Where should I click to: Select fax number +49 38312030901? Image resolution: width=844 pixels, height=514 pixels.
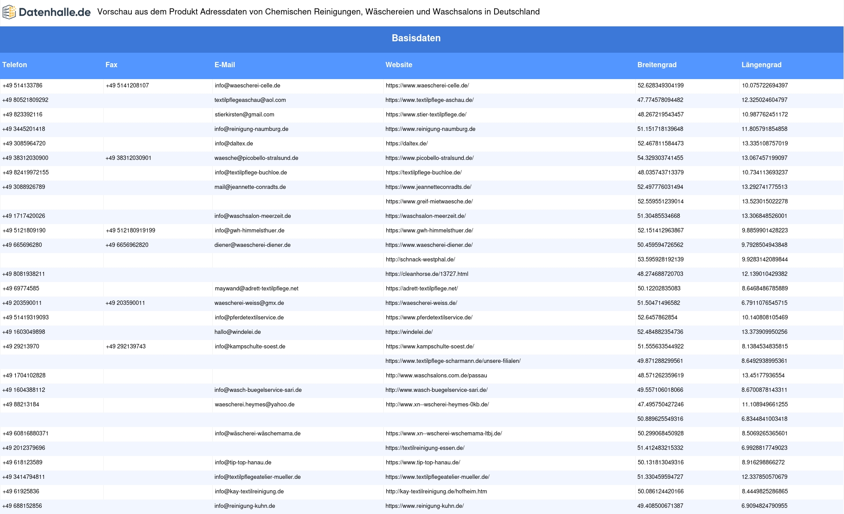coord(128,158)
